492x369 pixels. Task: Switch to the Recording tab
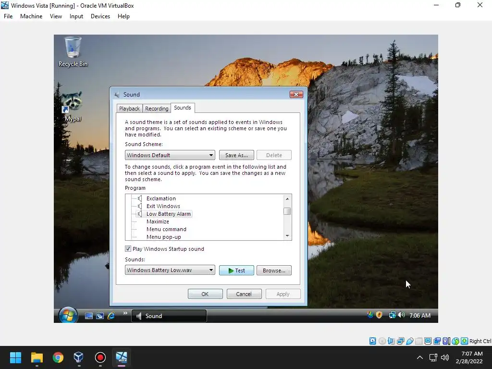click(157, 108)
